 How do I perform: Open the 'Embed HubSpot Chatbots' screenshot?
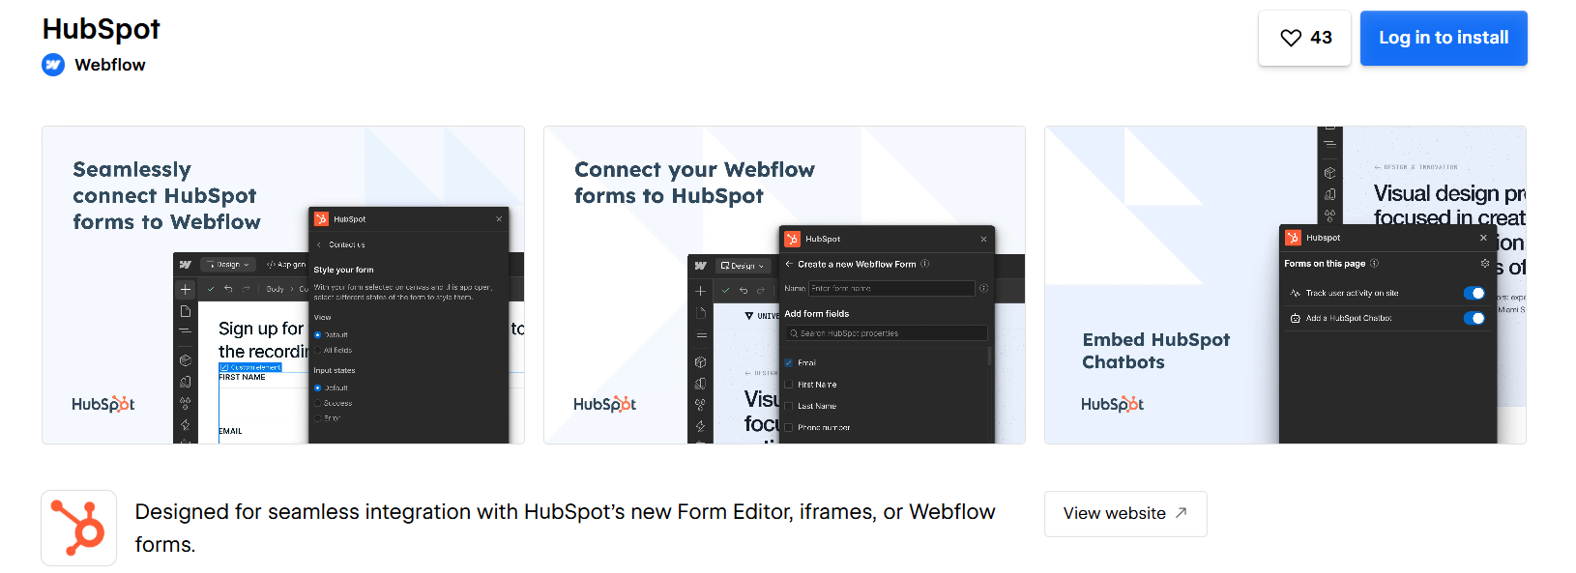click(1285, 285)
